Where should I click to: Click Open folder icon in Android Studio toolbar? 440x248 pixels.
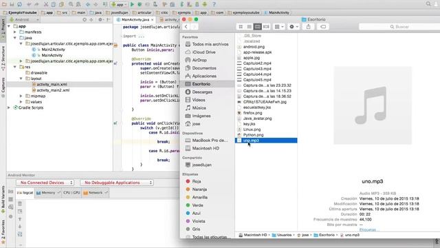click(4, 4)
